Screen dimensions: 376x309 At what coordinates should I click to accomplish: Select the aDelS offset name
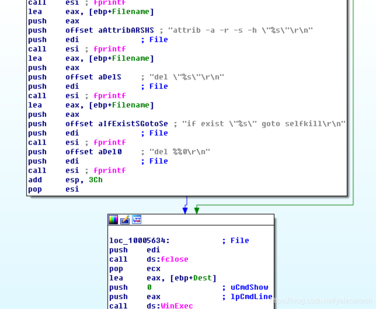[110, 77]
